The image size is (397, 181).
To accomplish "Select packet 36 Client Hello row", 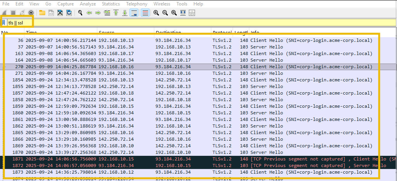I will 198,40.
